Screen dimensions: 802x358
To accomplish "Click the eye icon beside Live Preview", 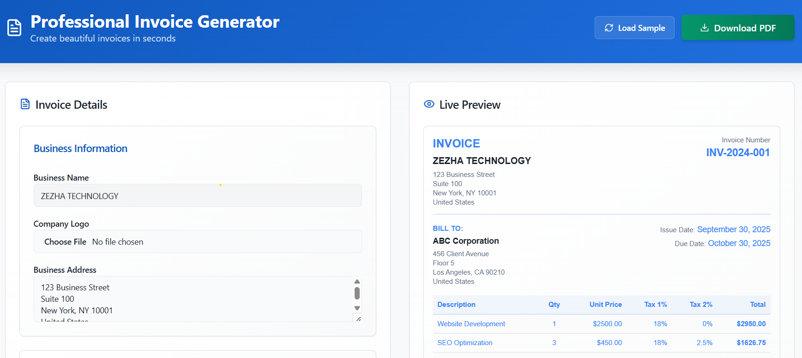I will pyautogui.click(x=429, y=104).
